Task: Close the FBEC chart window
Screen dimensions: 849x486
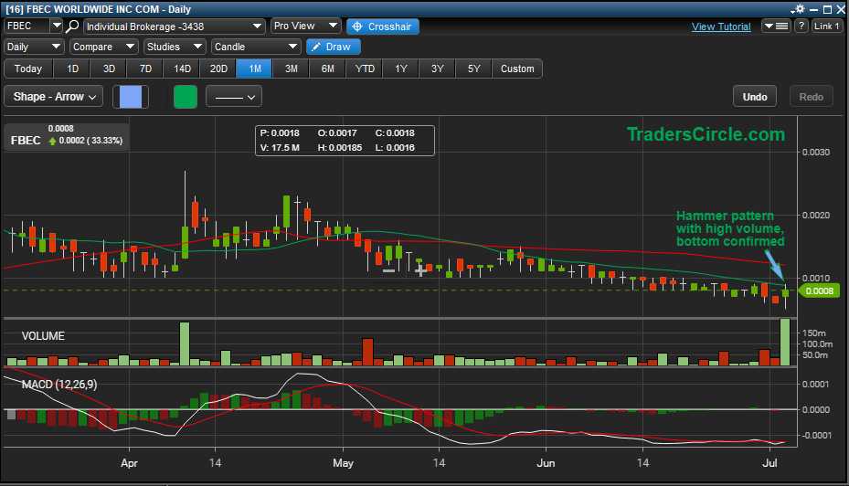Action: (841, 9)
